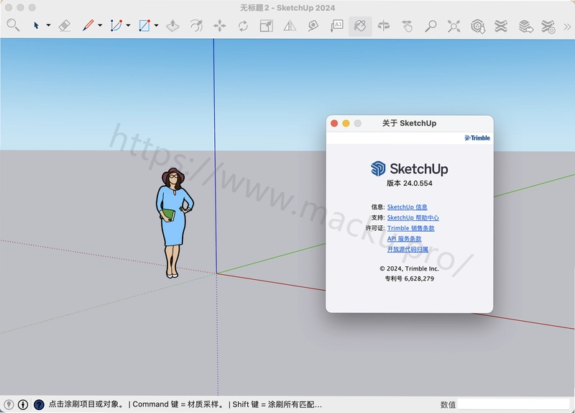Activate the Orbit tool
Screen dimensions: 575x413
click(384, 26)
